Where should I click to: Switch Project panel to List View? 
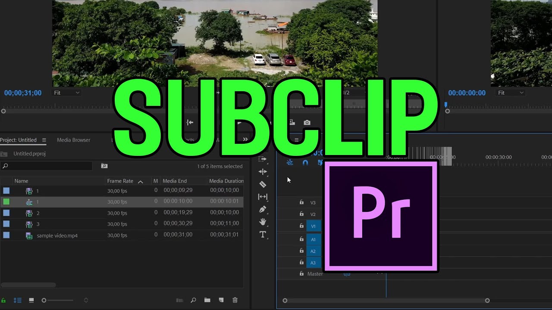tap(18, 300)
